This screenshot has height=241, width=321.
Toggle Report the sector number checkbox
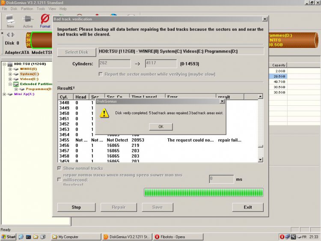[101, 74]
